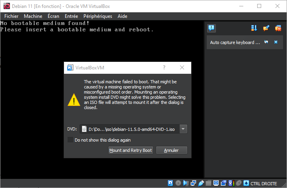Click the network status bar indicator
This screenshot has height=188, width=287.
click(x=193, y=183)
